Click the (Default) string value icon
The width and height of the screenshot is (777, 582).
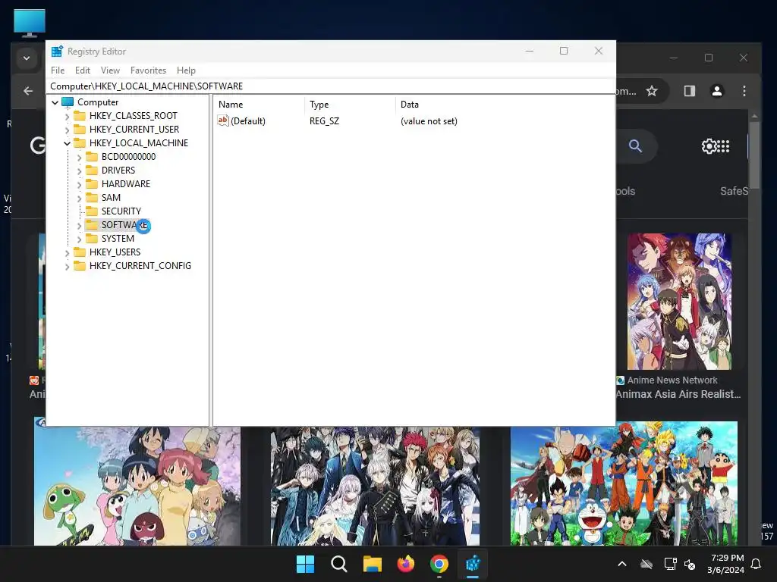coord(223,120)
